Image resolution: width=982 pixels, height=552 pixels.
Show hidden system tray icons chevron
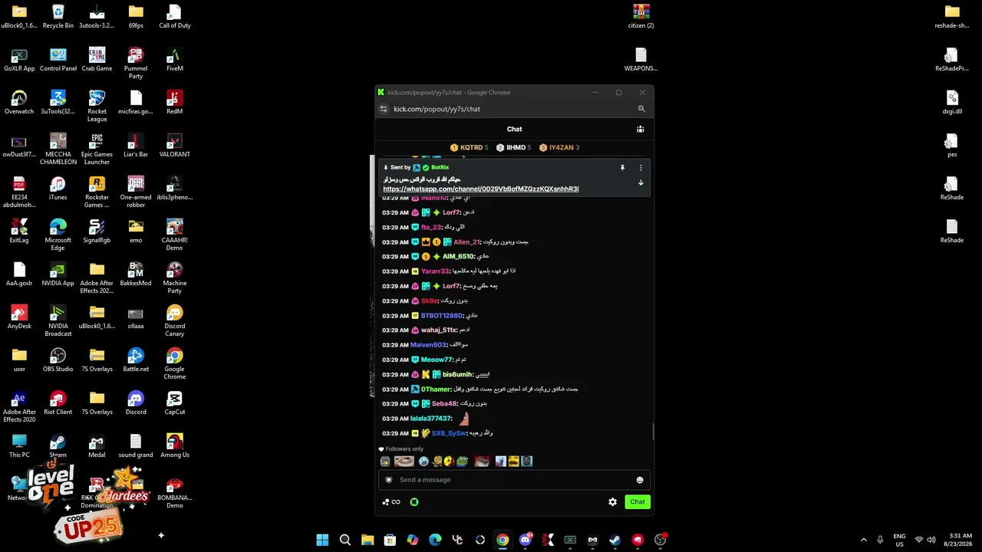[x=863, y=540]
